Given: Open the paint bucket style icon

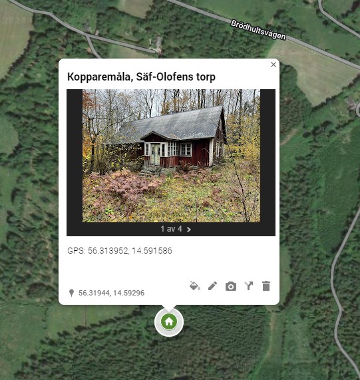Looking at the screenshot, I should click(195, 285).
